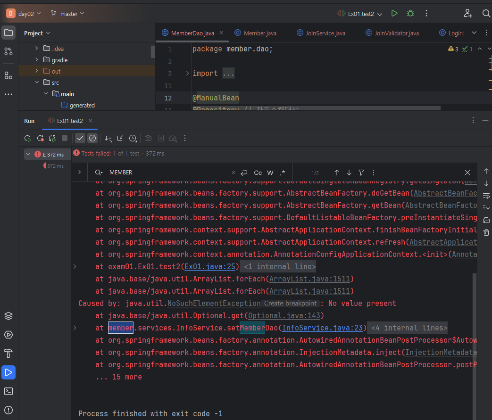Toggle Show Passed tests checkmark button
This screenshot has width=492, height=420.
tap(80, 138)
